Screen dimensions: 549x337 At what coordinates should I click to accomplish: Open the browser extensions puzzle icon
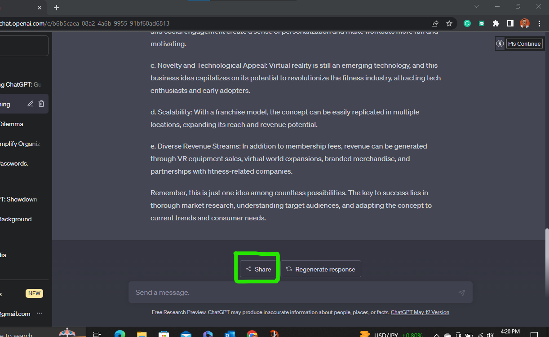tap(496, 23)
